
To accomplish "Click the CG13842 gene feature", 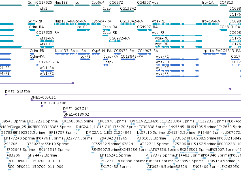I will coord(127,11).
